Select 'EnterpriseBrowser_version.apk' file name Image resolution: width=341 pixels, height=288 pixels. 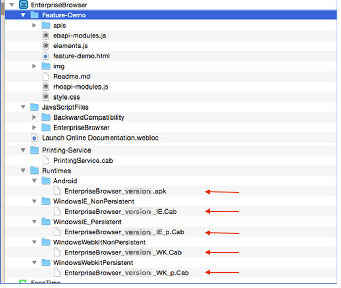[115, 191]
